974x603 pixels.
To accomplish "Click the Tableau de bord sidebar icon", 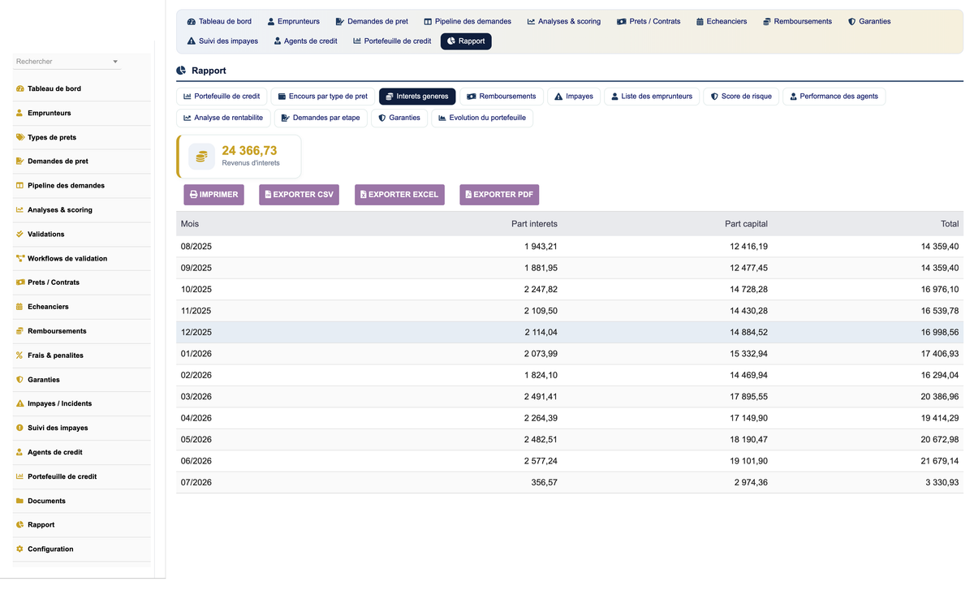I will pos(19,88).
